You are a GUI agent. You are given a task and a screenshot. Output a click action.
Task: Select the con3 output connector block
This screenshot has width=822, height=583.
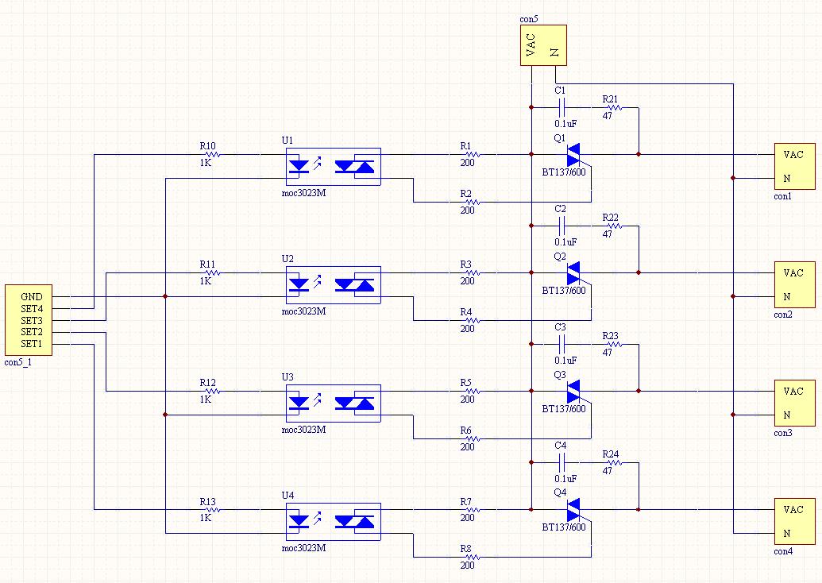(x=795, y=403)
